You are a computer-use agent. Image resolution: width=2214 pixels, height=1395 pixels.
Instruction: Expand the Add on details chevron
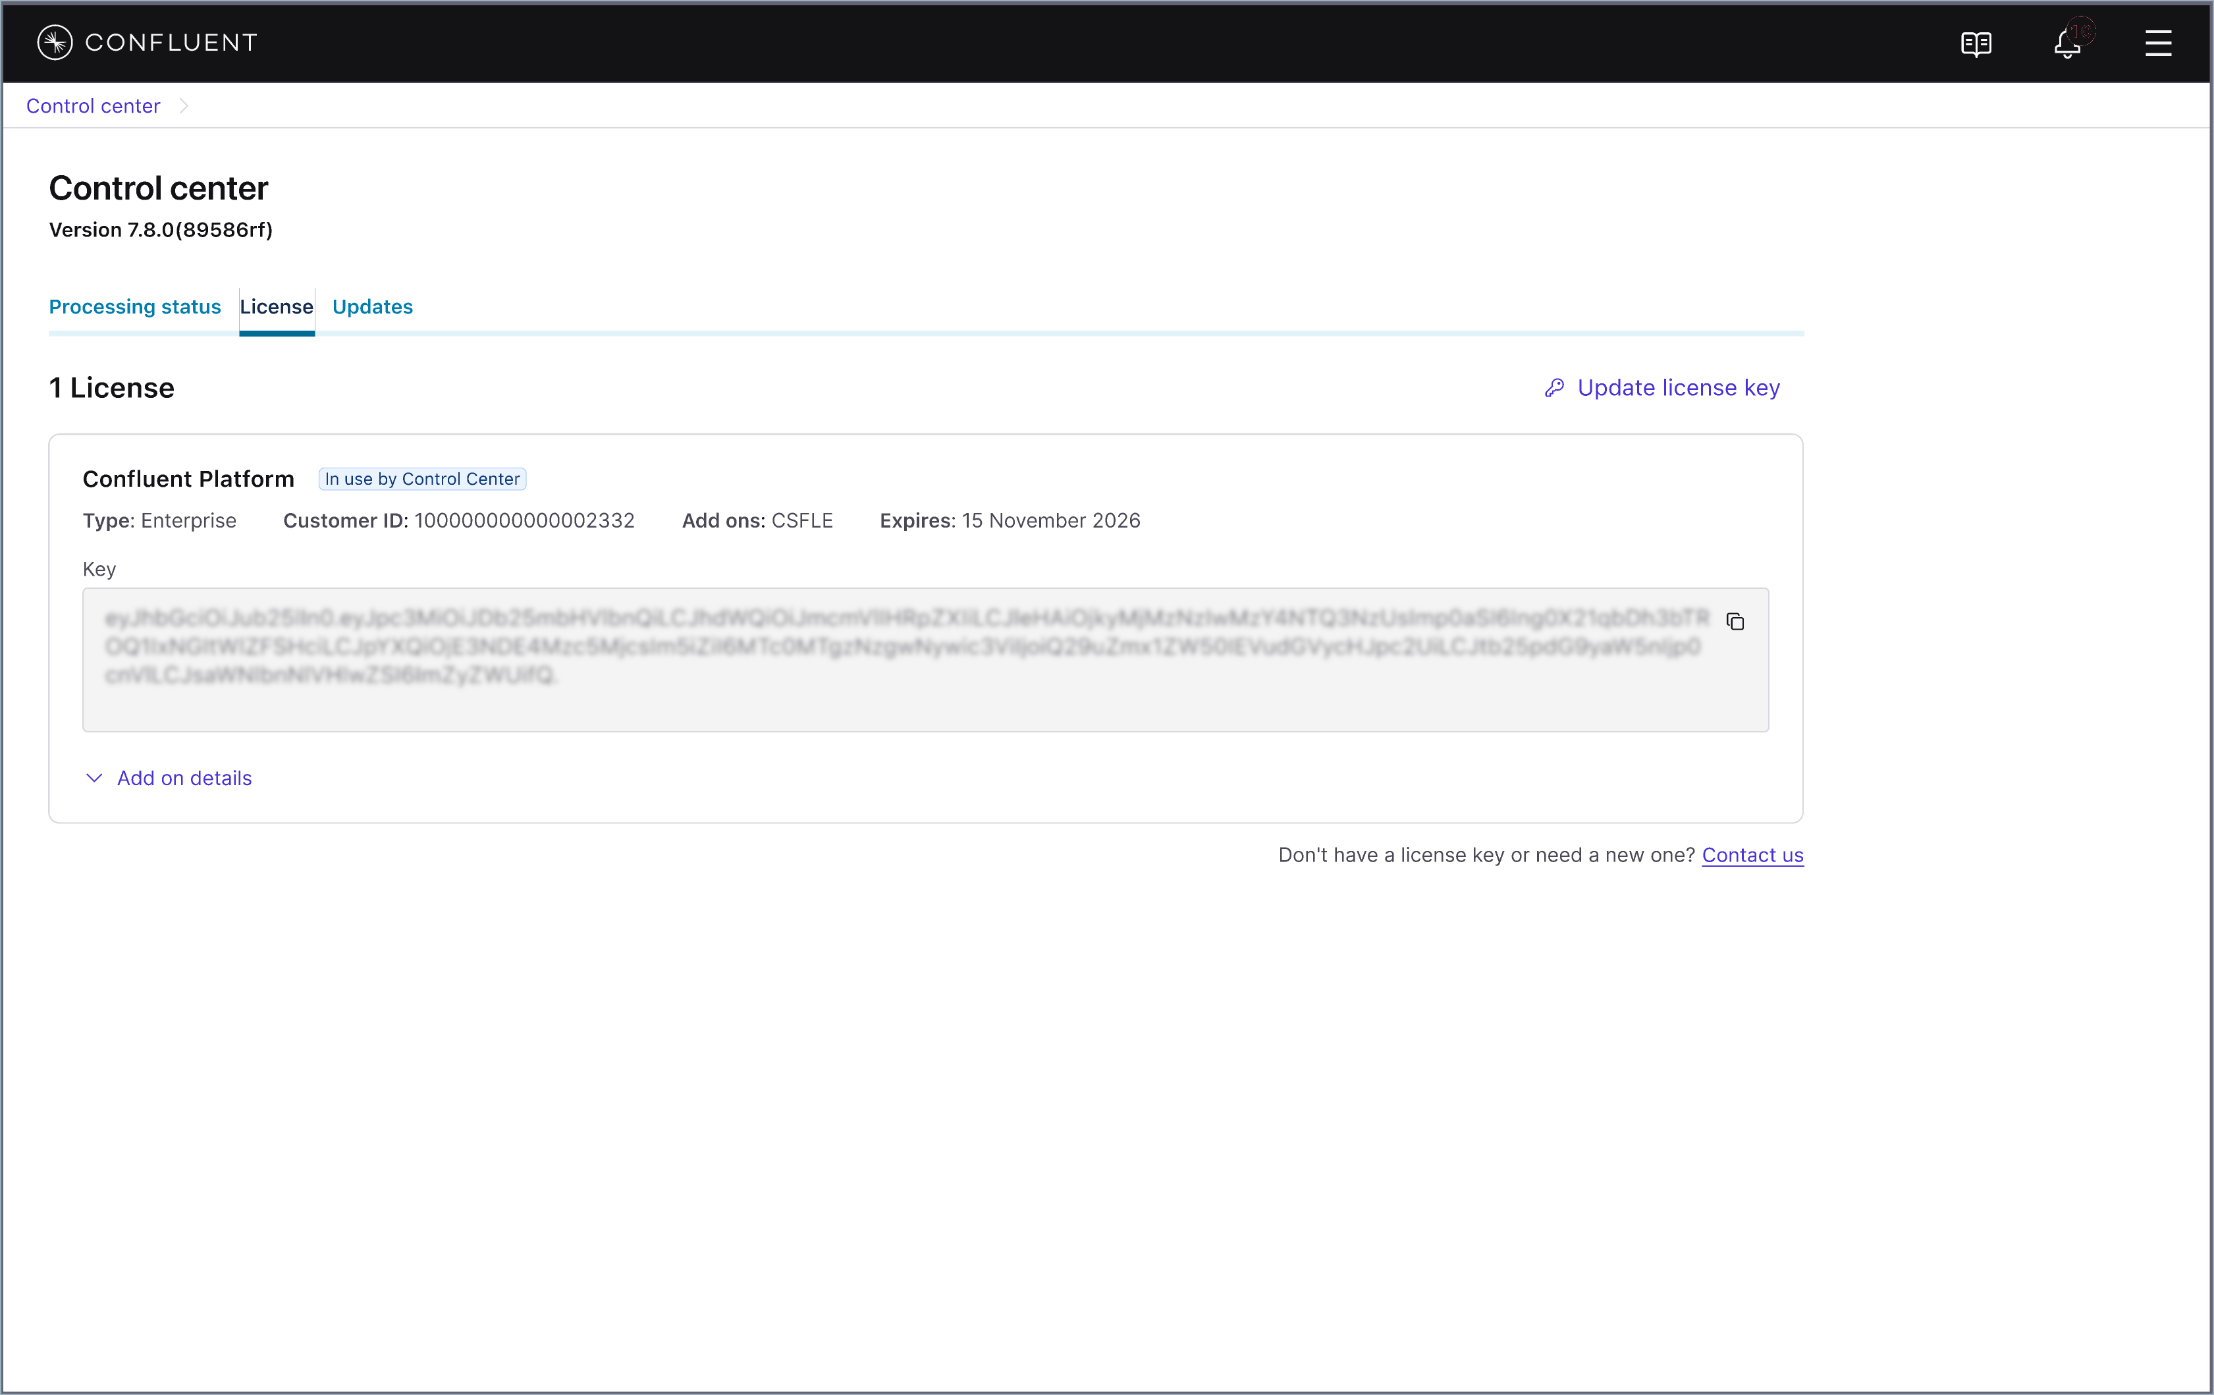coord(94,778)
